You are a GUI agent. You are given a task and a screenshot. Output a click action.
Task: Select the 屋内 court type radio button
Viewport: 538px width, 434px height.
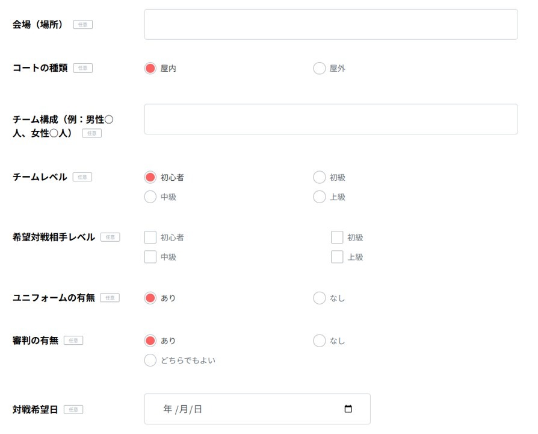(150, 68)
